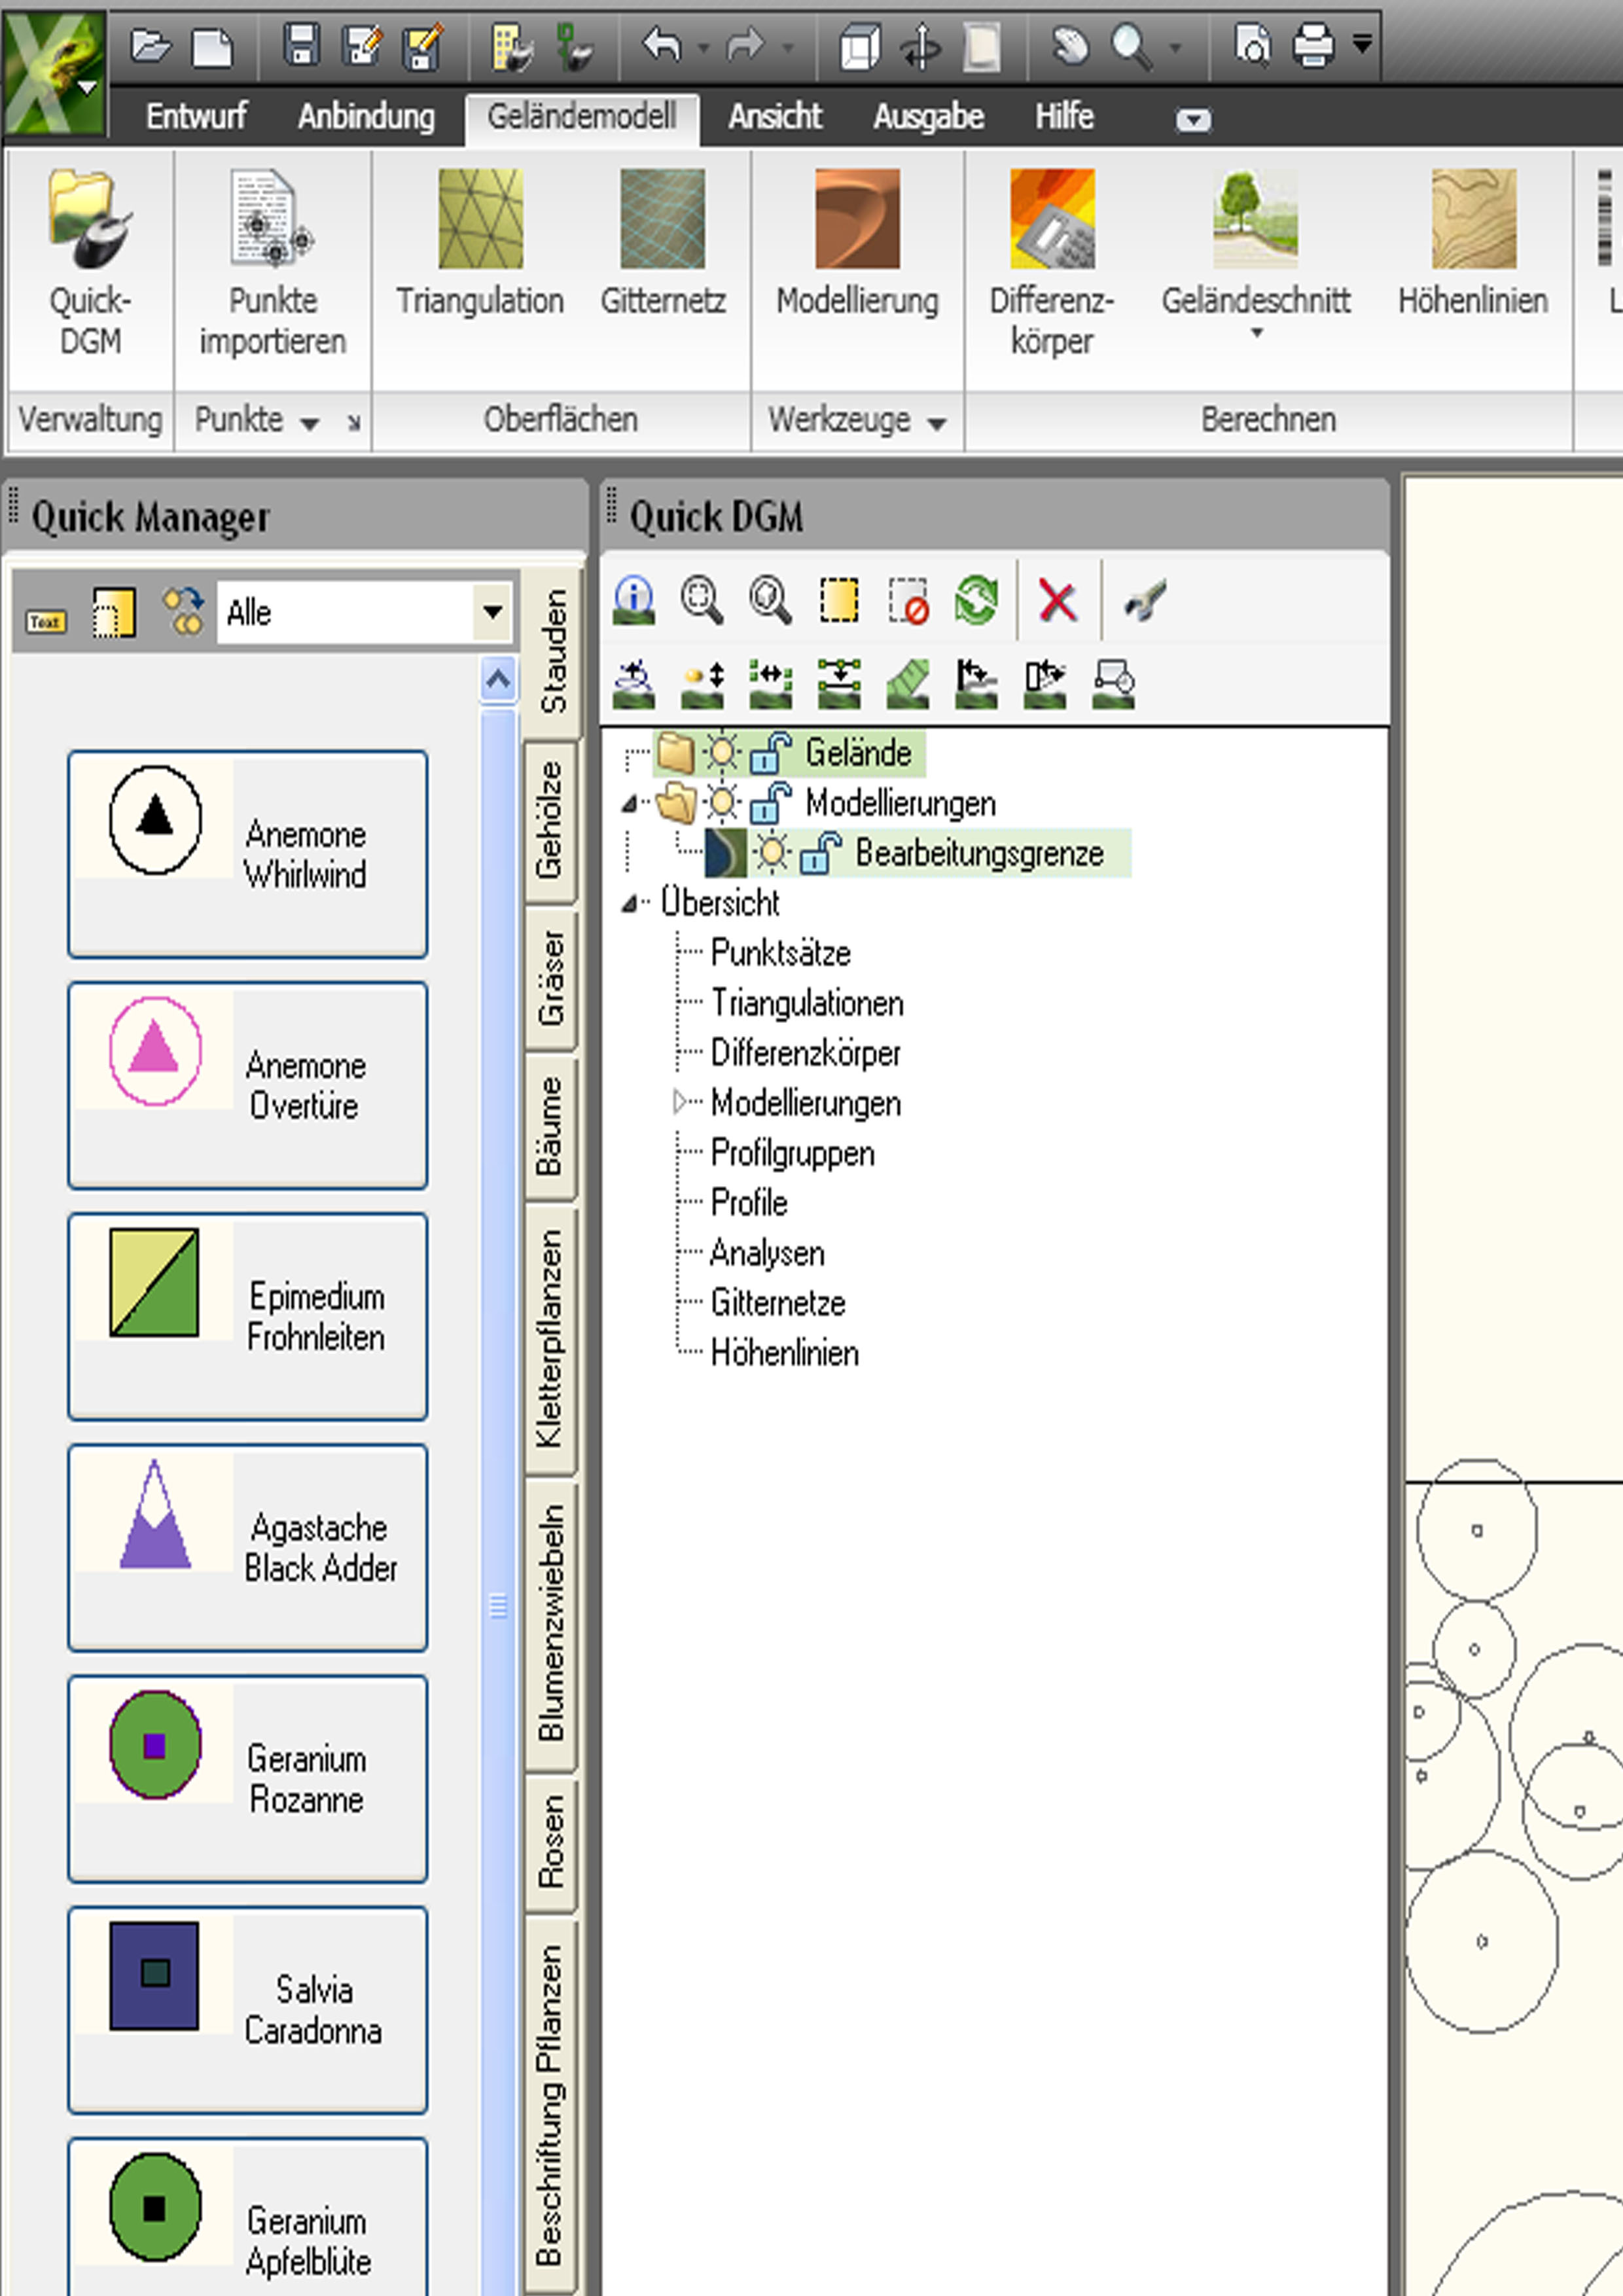Select Höhenlinien tree entry
The image size is (1623, 2296).
pyautogui.click(x=785, y=1353)
